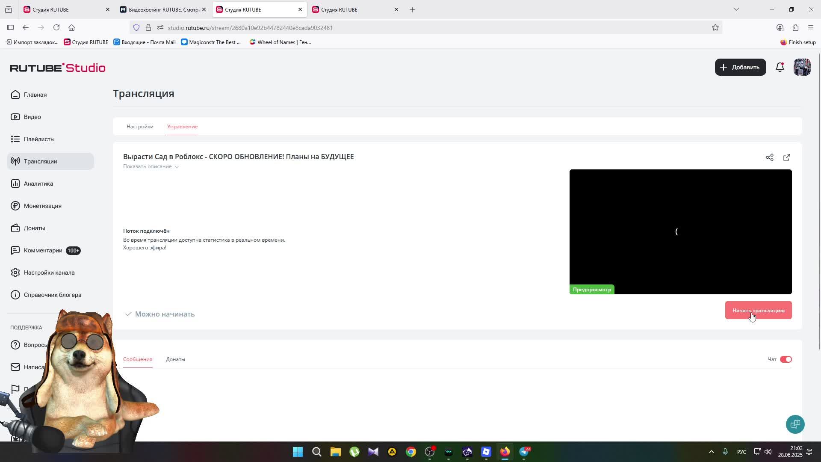The image size is (821, 462).
Task: Show hidden system tray icons
Action: pos(712,452)
